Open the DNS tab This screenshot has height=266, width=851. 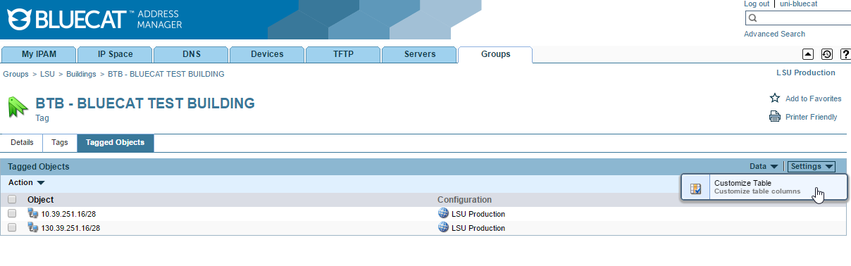(191, 54)
